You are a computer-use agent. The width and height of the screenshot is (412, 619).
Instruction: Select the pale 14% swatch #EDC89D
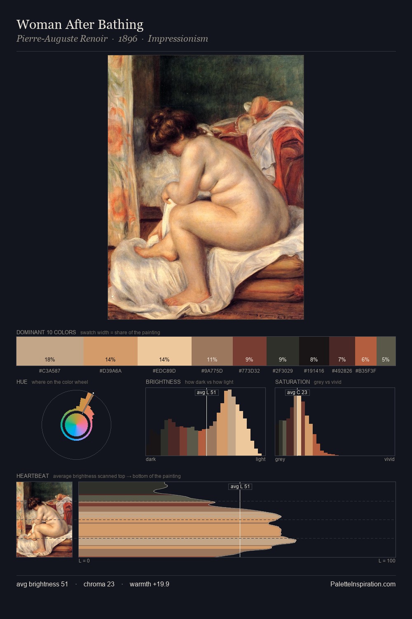tap(164, 351)
